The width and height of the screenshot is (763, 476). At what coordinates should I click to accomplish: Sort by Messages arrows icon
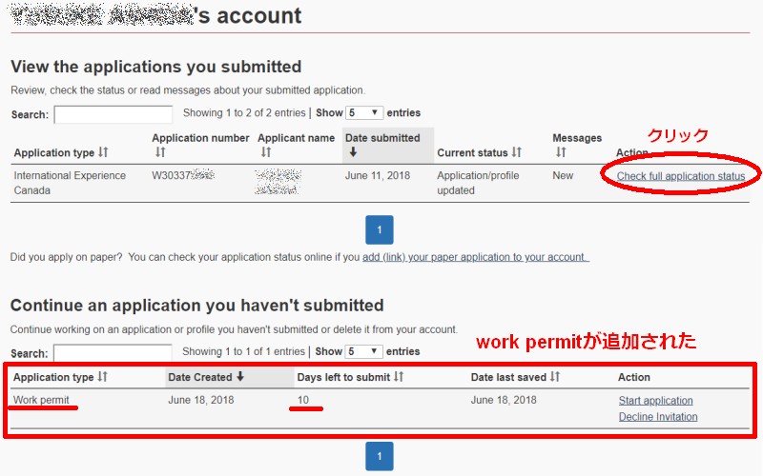pos(561,152)
